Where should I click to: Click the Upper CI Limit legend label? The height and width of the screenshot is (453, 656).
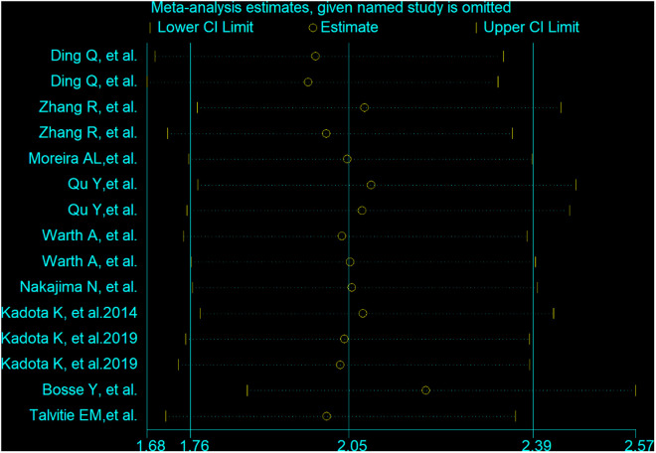pyautogui.click(x=532, y=27)
